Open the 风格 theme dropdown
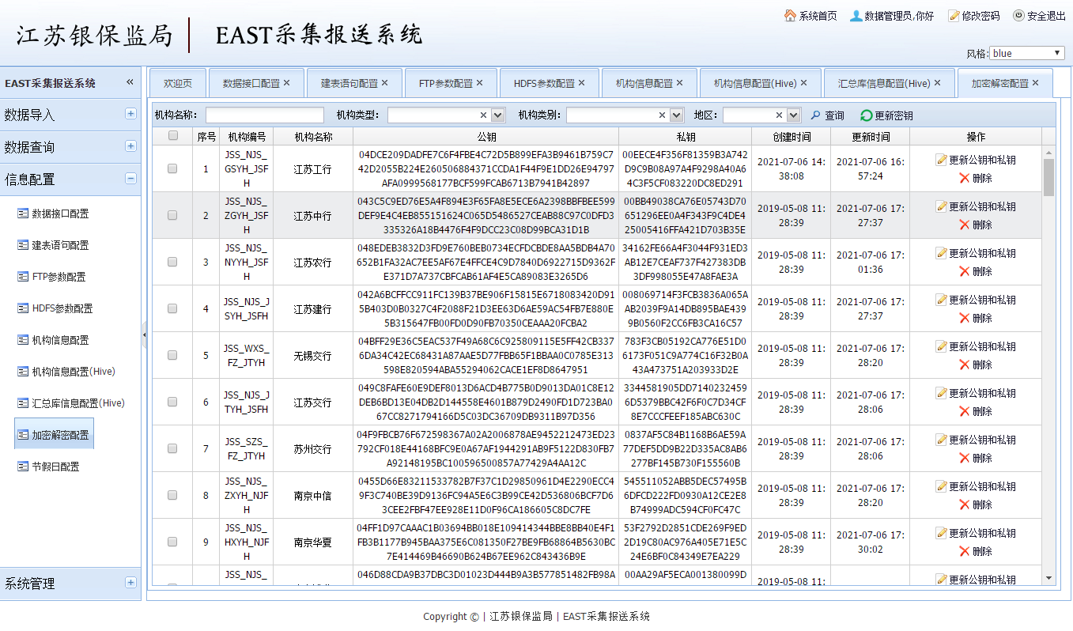 1027,53
